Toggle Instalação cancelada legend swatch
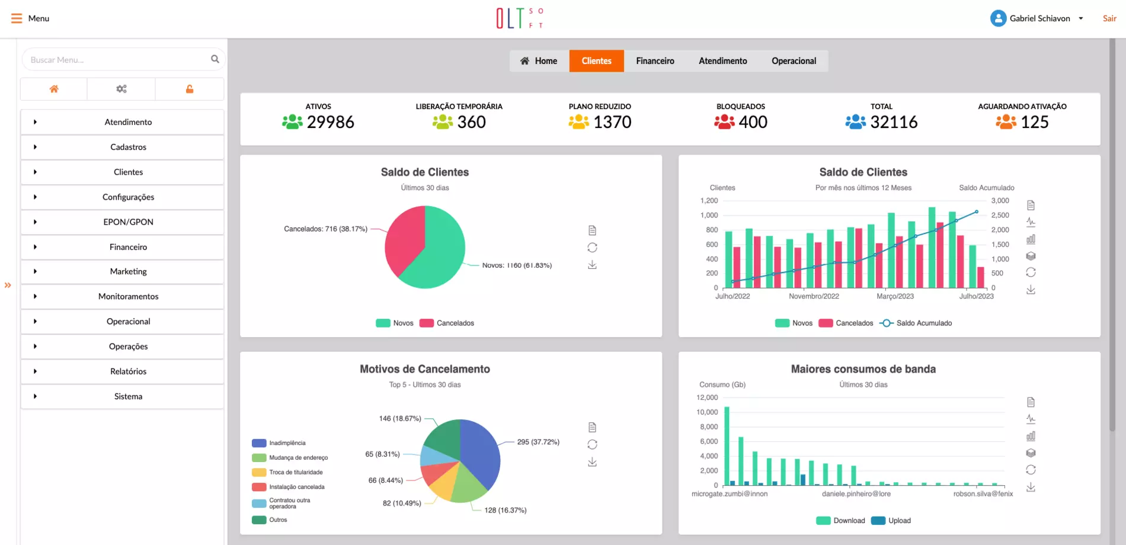Screen dimensions: 1126x545 pos(259,487)
